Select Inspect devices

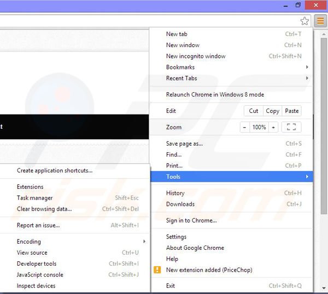click(75, 286)
